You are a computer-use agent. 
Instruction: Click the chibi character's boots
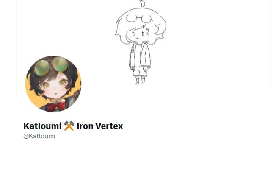[140, 80]
